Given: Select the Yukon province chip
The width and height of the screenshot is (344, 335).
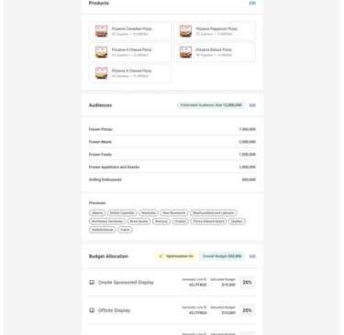Looking at the screenshot, I should tap(125, 230).
